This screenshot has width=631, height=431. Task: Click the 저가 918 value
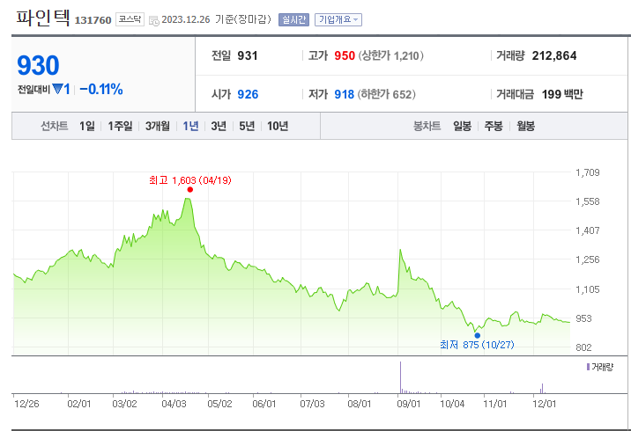coord(344,94)
